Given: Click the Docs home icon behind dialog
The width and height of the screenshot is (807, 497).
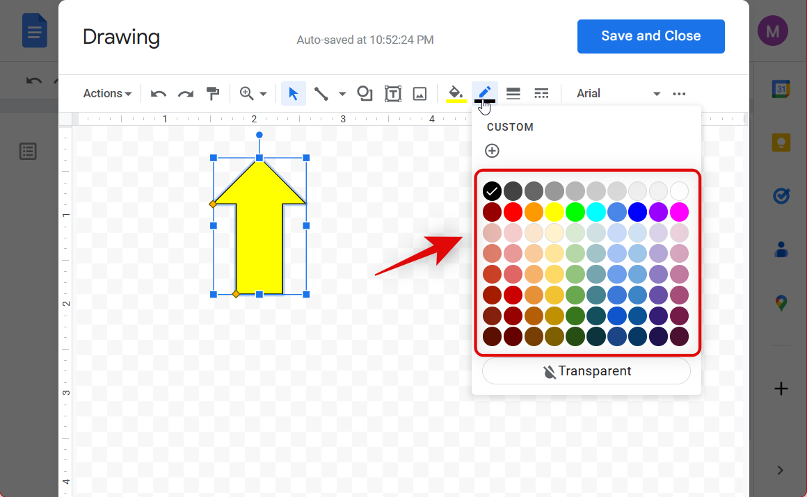Looking at the screenshot, I should [x=35, y=31].
